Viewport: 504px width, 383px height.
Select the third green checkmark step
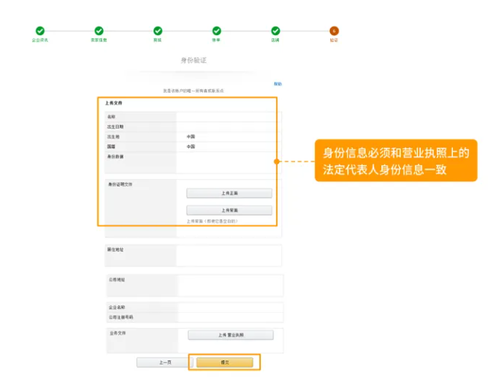158,30
